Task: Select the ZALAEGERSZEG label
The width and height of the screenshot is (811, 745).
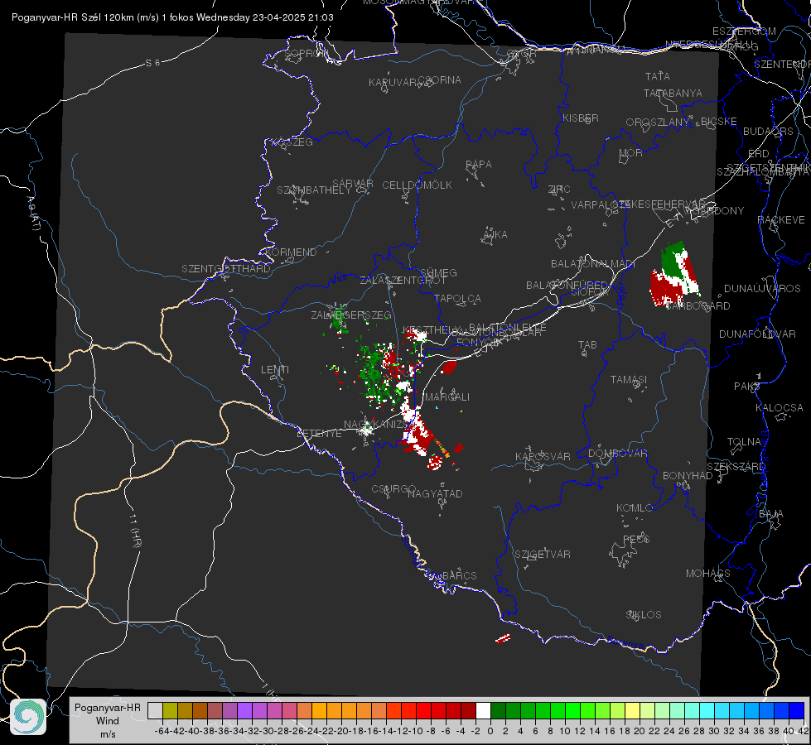Action: click(x=350, y=315)
